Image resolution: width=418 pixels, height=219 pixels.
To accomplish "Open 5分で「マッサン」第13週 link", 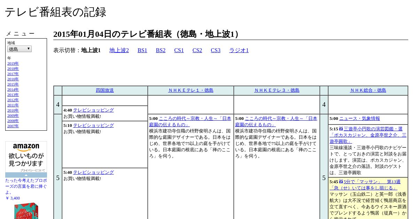I will (x=365, y=185).
